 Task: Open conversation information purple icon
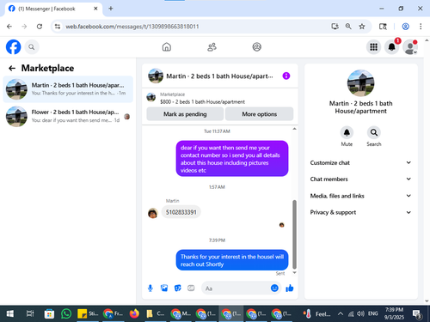[x=286, y=76]
